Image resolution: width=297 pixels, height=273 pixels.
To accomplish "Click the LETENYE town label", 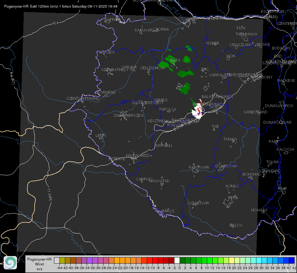I will coord(117,159).
